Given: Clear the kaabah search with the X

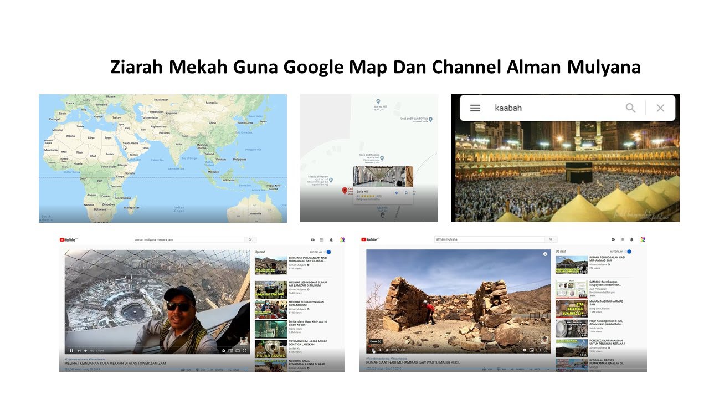Looking at the screenshot, I should click(x=660, y=108).
